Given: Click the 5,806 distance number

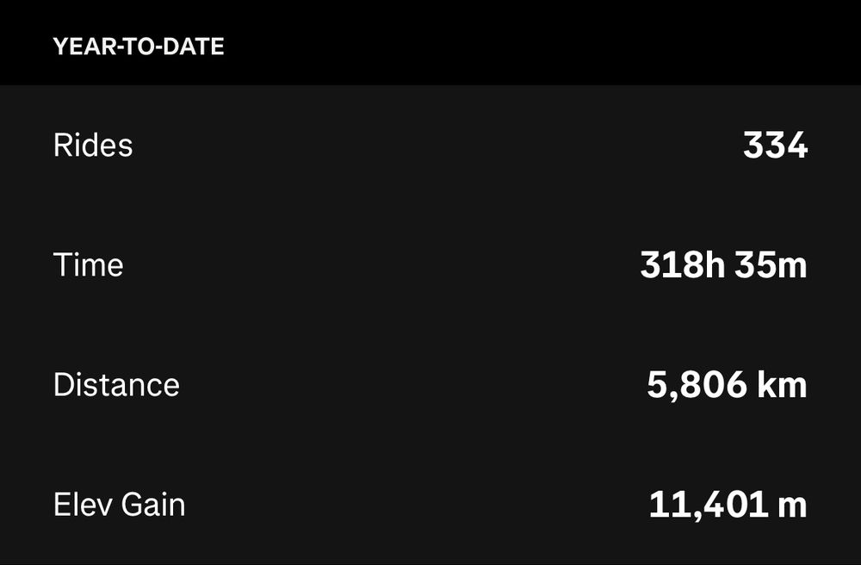Looking at the screenshot, I should click(x=697, y=386).
